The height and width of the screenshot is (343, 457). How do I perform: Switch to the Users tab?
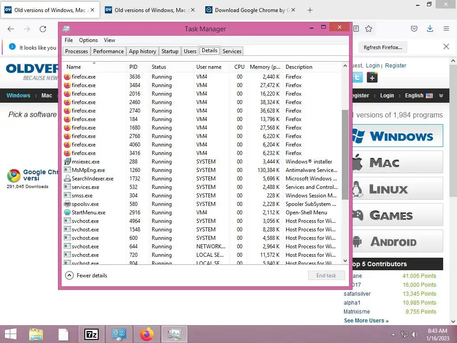coord(190,51)
